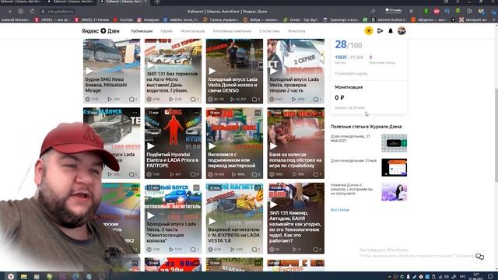Open the dark calendar thumbnail of second Дзен-понедельник article

click(395, 167)
